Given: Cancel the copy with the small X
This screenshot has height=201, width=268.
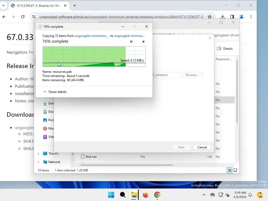Looking at the screenshot, I should click(143, 42).
